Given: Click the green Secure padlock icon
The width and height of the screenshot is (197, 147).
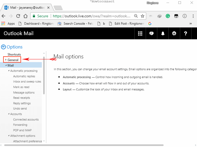Looking at the screenshot, I should click(x=34, y=16).
